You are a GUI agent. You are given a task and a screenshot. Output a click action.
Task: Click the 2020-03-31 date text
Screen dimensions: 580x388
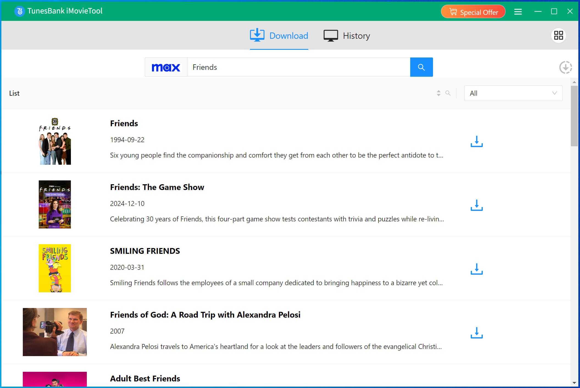click(x=127, y=267)
